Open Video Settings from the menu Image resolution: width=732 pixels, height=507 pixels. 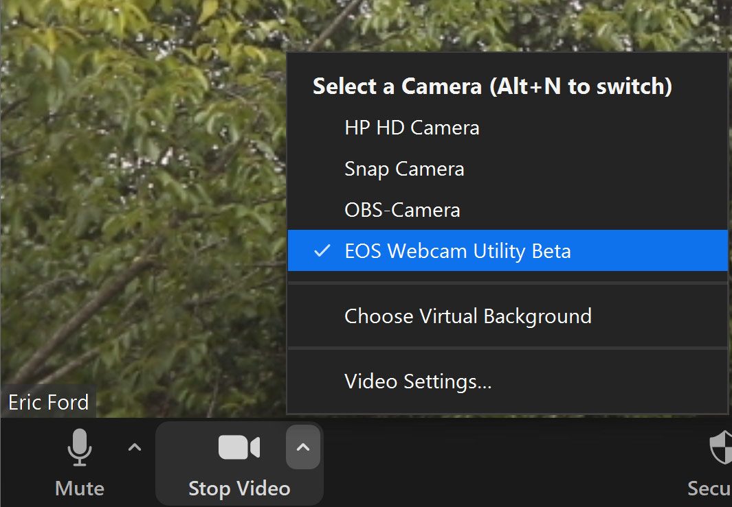click(x=417, y=381)
